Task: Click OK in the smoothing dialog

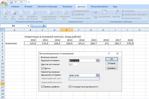Action: [x=112, y=59]
